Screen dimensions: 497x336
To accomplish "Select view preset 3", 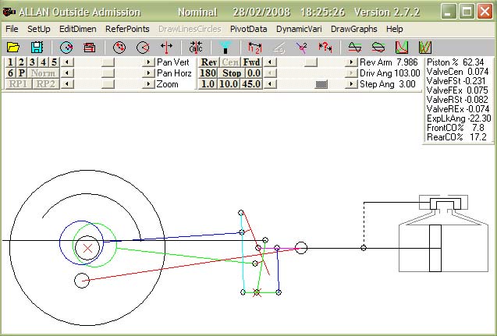I will (33, 62).
